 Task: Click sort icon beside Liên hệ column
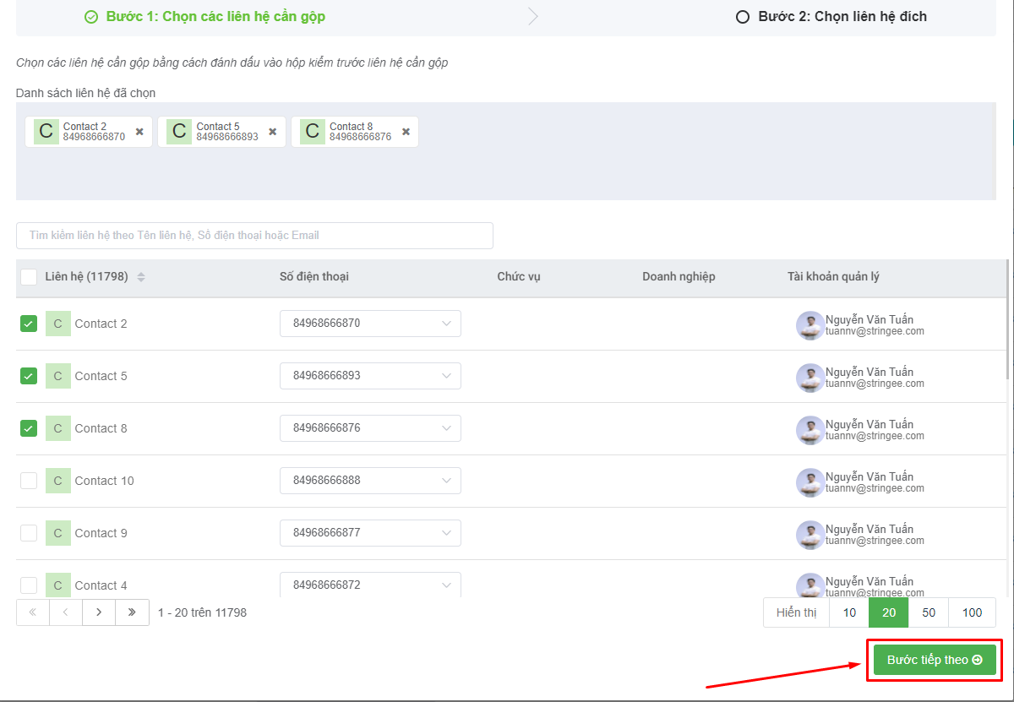[141, 277]
